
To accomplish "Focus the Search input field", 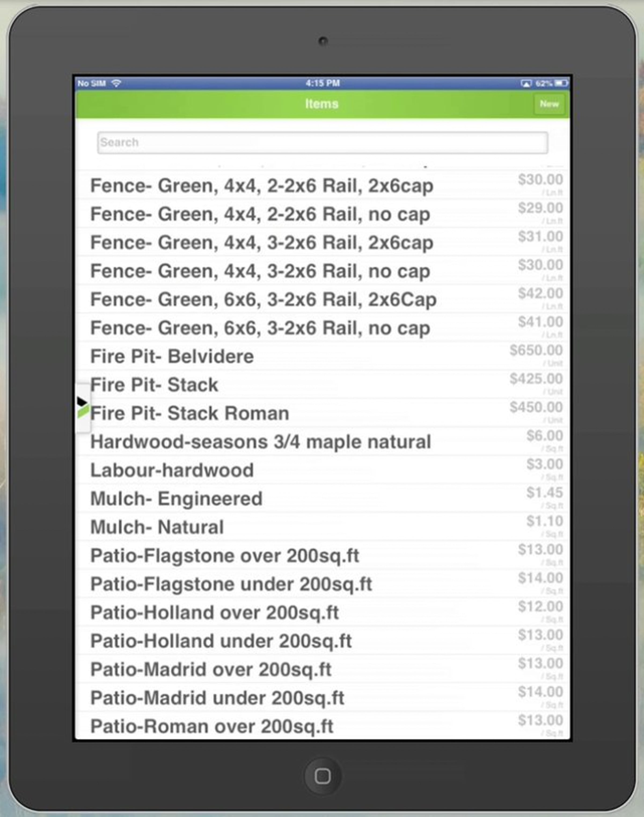I will point(322,143).
